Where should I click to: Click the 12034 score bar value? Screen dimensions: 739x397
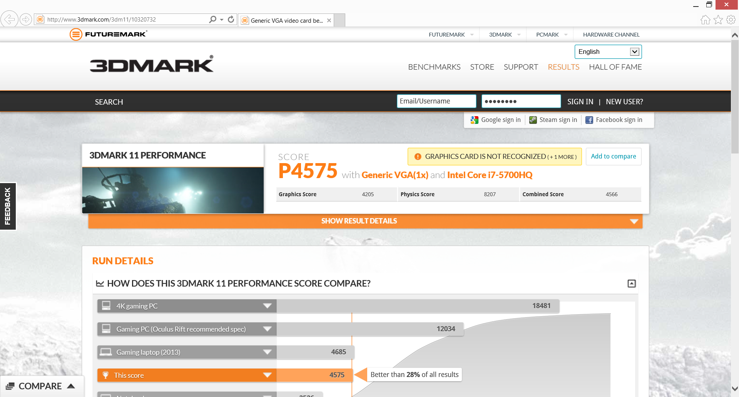tap(446, 329)
